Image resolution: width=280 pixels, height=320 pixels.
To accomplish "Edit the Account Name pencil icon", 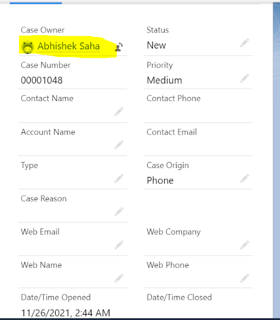I will click(119, 144).
